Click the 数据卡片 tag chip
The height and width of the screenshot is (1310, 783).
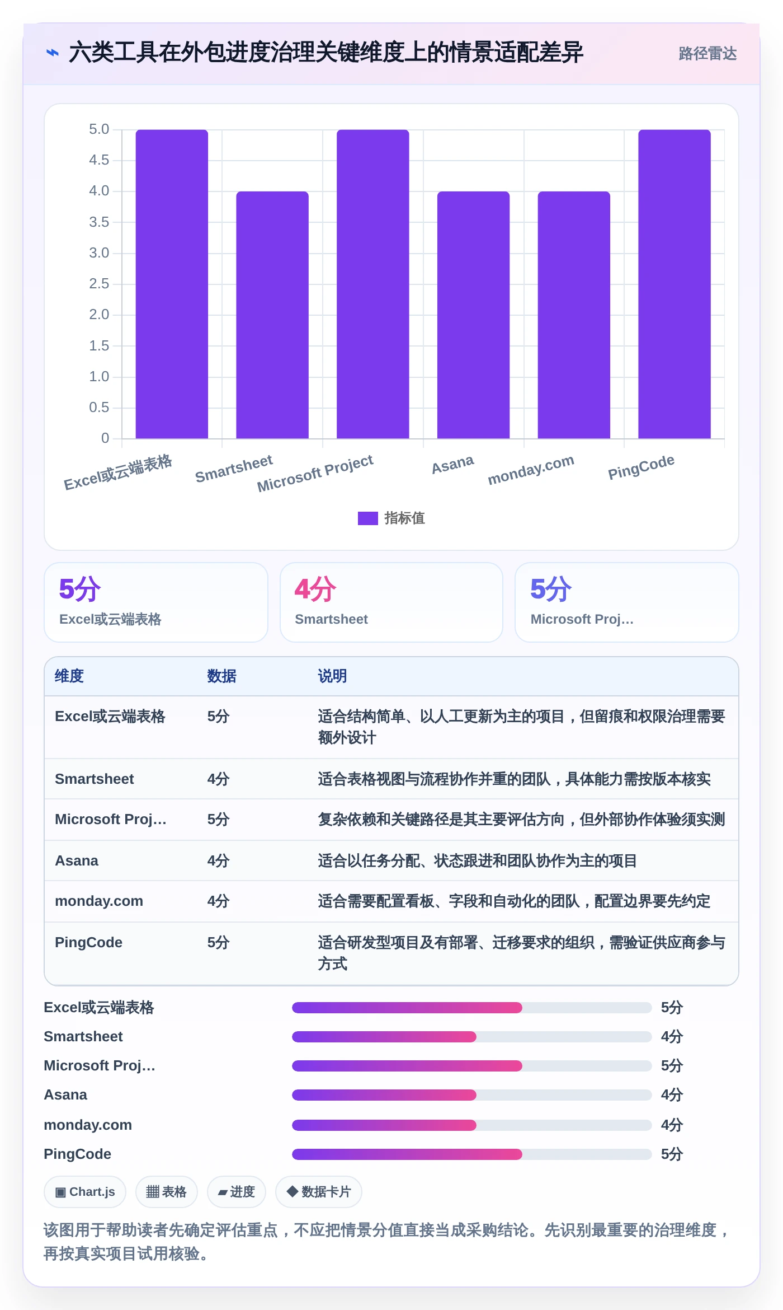pyautogui.click(x=318, y=1192)
